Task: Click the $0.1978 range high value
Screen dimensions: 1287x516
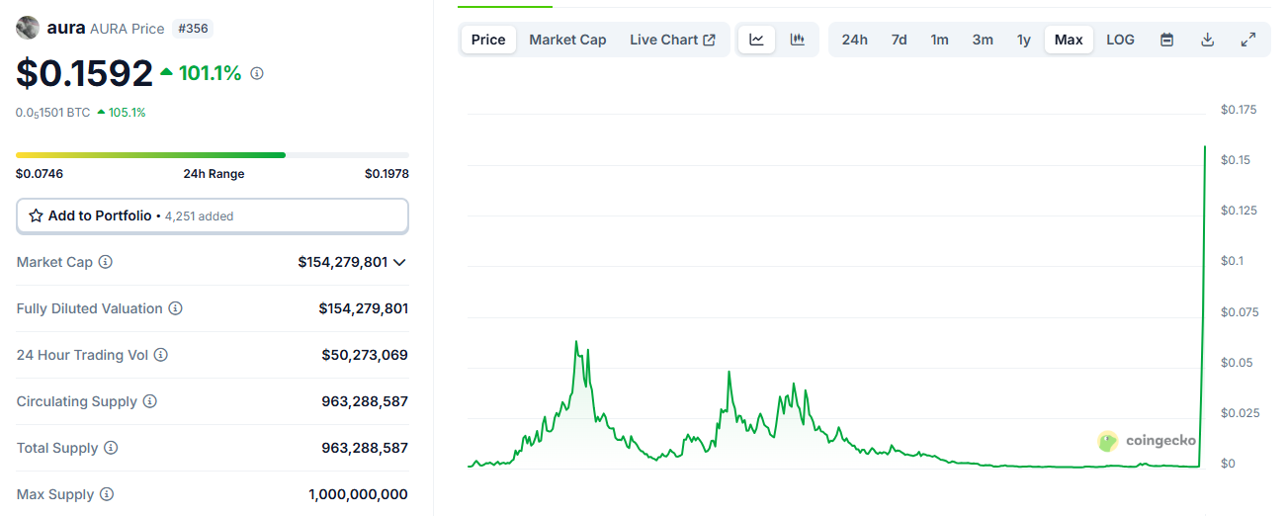Action: [386, 174]
